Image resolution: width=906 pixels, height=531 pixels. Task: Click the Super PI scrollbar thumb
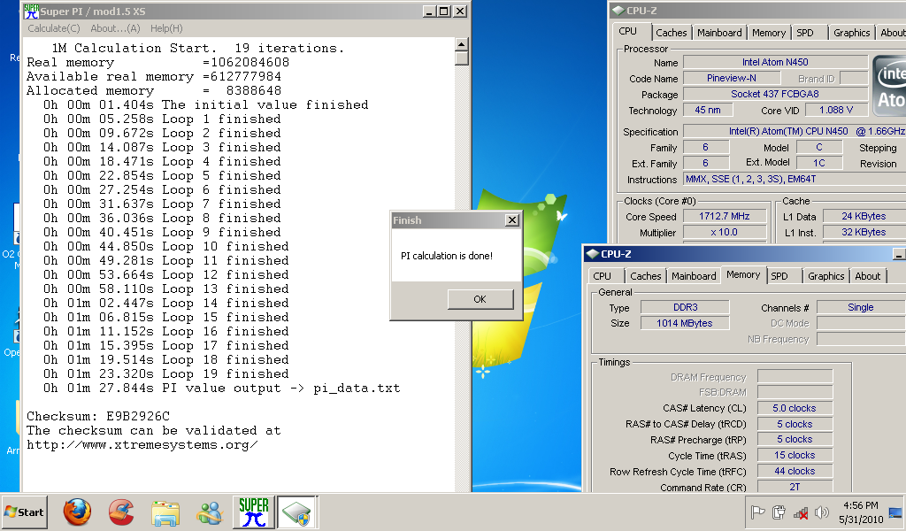click(x=461, y=58)
